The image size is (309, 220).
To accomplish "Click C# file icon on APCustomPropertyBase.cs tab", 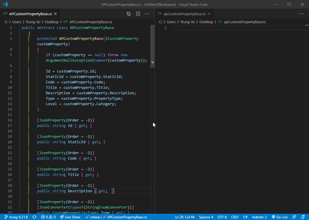I will tap(5, 14).
